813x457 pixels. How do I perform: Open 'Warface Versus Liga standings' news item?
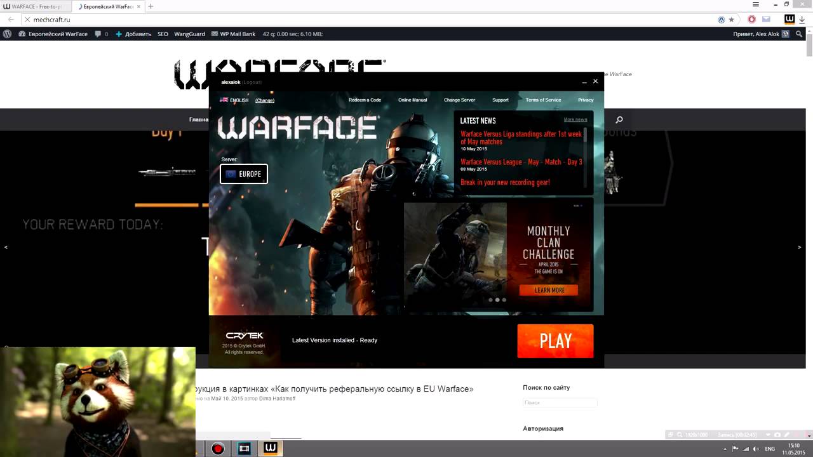(x=521, y=138)
